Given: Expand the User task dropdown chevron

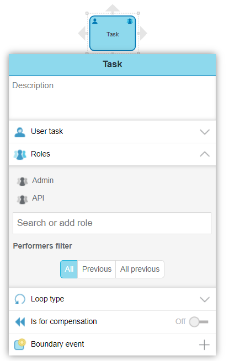Looking at the screenshot, I should coord(205,132).
